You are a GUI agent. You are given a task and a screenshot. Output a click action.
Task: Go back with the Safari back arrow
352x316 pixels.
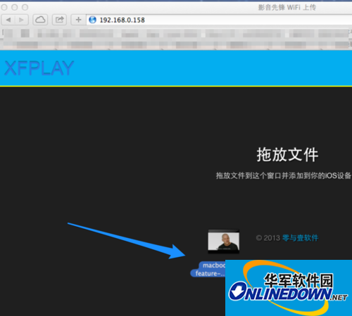pyautogui.click(x=8, y=20)
